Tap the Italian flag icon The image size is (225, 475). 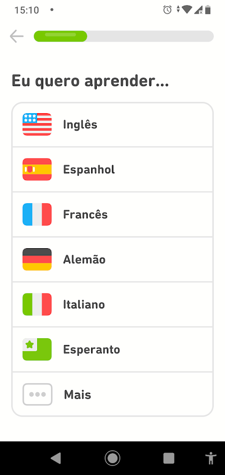point(37,304)
